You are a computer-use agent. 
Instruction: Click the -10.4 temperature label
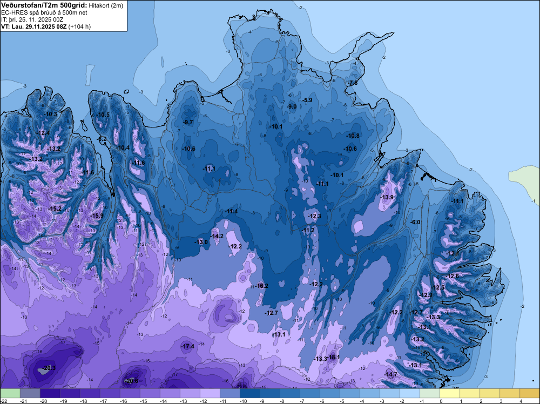(x=122, y=147)
